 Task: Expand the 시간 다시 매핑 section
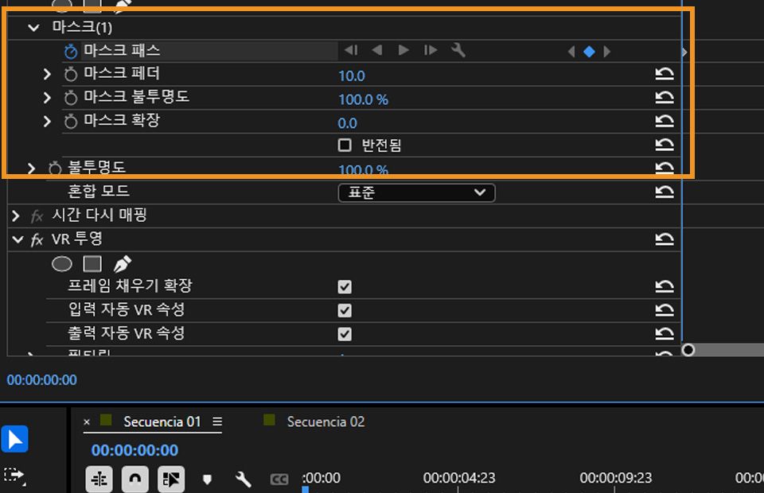click(x=15, y=215)
